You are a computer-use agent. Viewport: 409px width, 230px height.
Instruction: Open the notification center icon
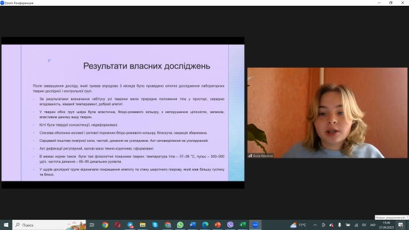click(401, 225)
